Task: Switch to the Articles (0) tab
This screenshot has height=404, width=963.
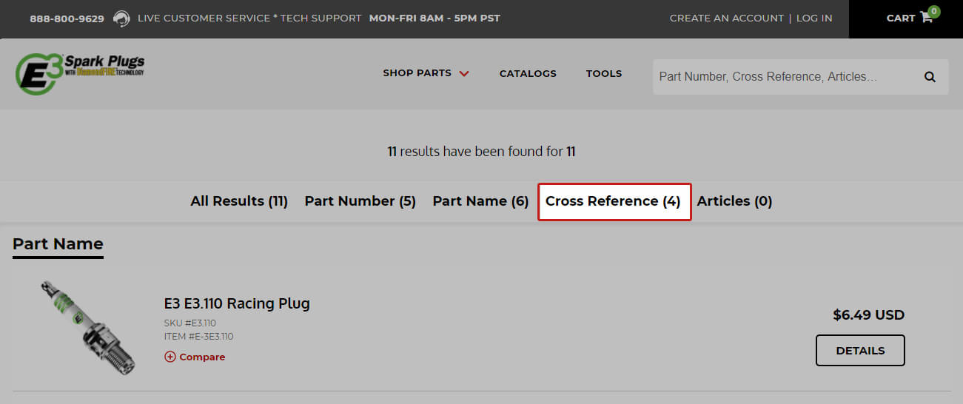Action: [734, 201]
